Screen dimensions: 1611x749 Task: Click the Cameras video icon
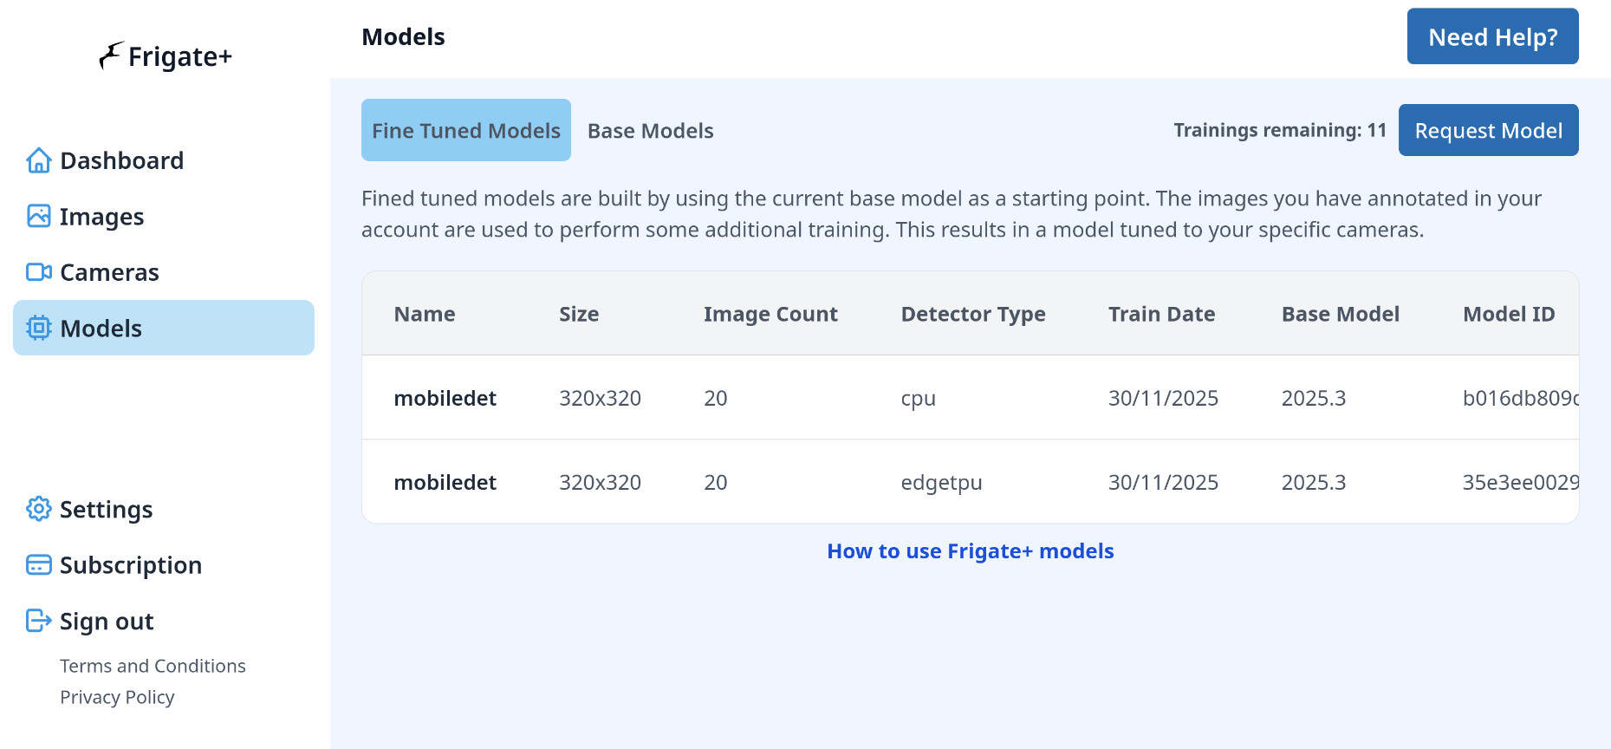point(39,272)
